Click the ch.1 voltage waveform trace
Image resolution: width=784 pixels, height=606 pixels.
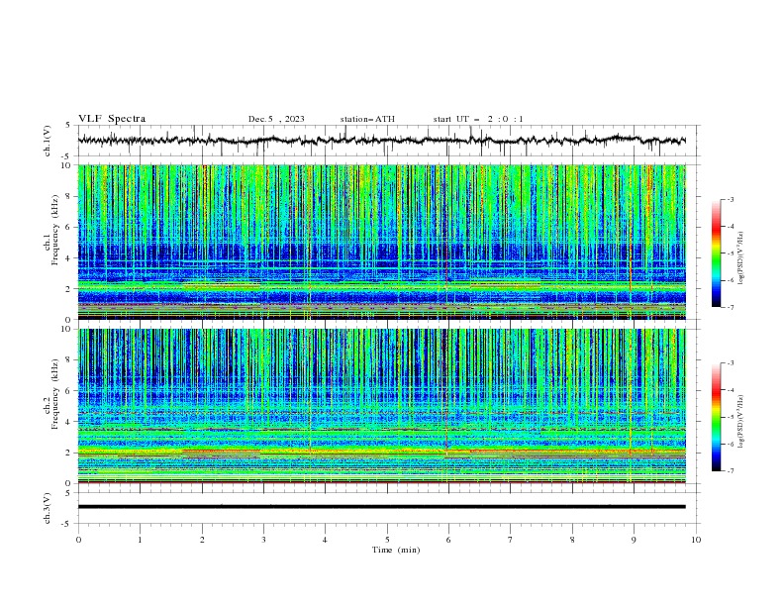click(381, 141)
